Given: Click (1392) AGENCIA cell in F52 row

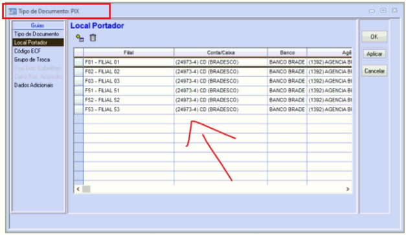Looking at the screenshot, I should pyautogui.click(x=330, y=100).
